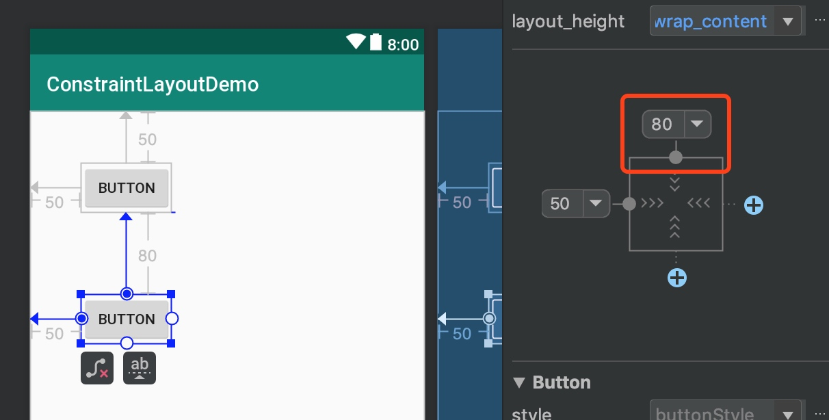Open the layout_height wrap_content dropdown
Screen dimensions: 829x420
787,21
